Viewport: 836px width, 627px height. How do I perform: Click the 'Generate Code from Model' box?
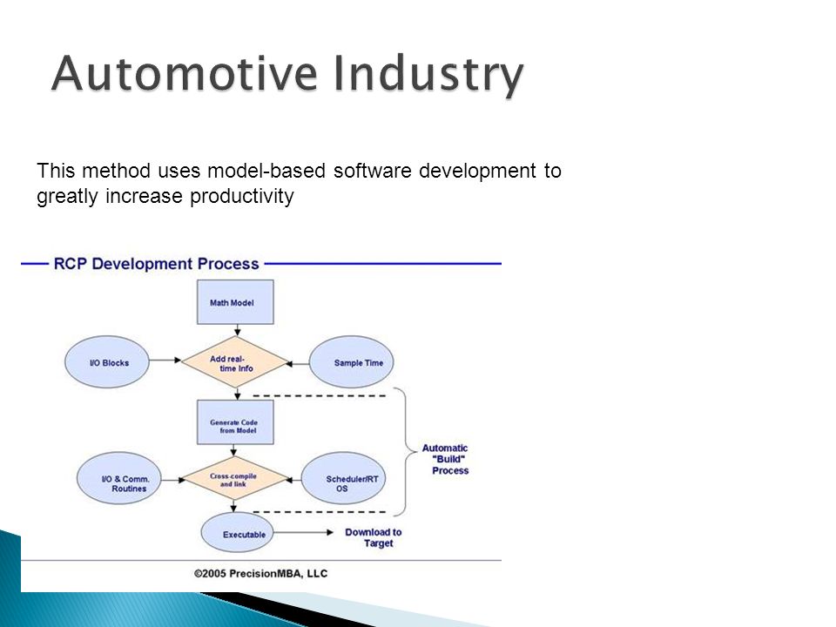(x=235, y=422)
